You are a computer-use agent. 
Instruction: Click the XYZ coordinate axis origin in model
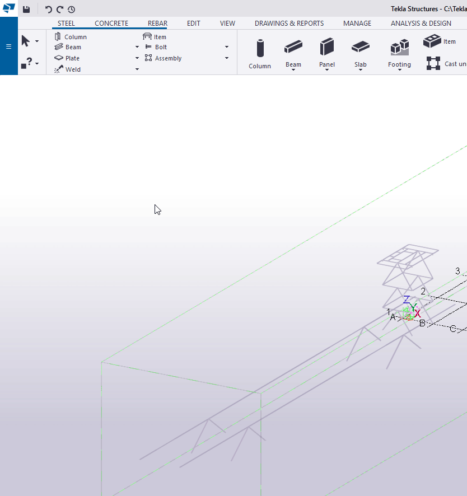[408, 316]
